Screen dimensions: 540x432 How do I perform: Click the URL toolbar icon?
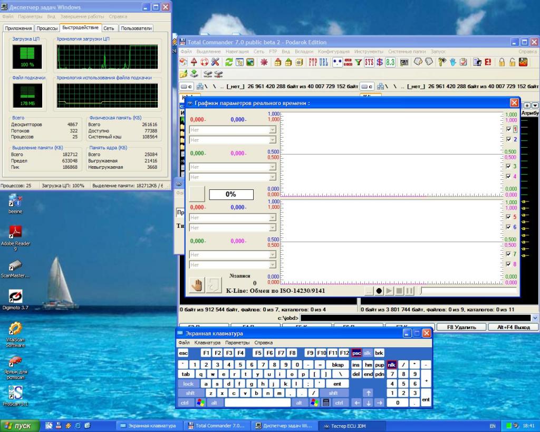(x=323, y=62)
